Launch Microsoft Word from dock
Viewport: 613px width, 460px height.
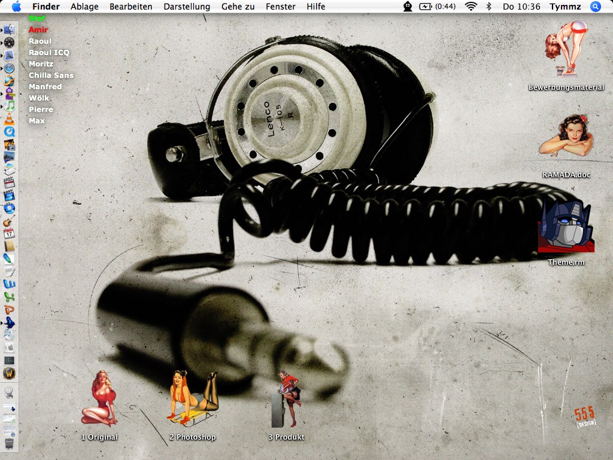(9, 285)
